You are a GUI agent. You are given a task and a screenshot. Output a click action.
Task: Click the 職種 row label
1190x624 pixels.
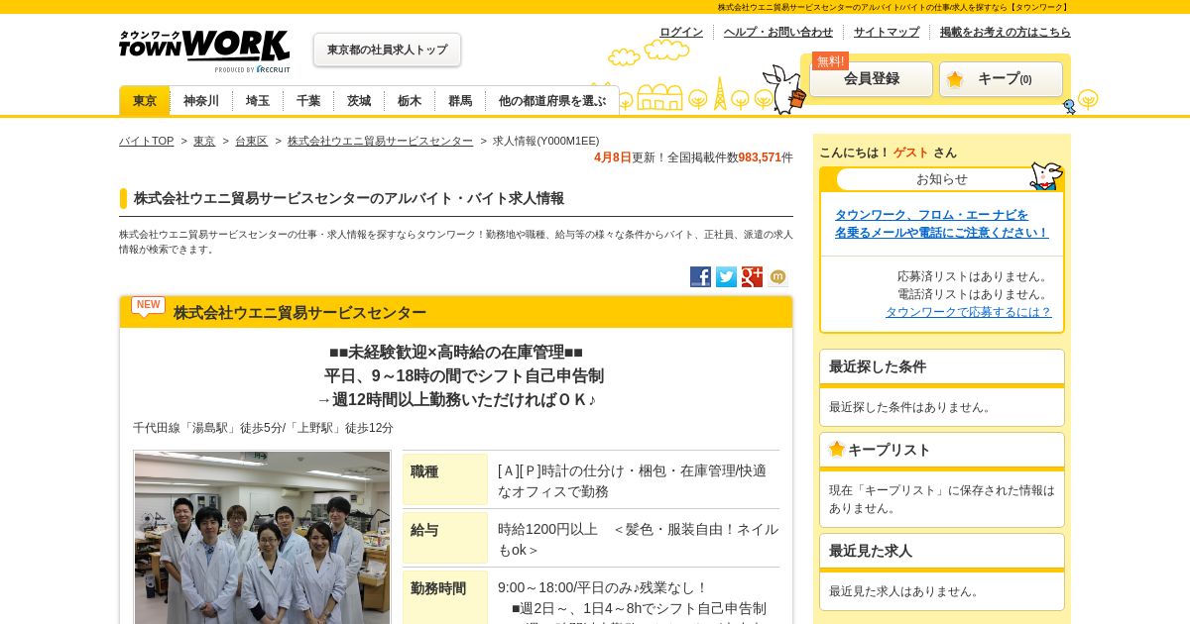[x=445, y=479]
